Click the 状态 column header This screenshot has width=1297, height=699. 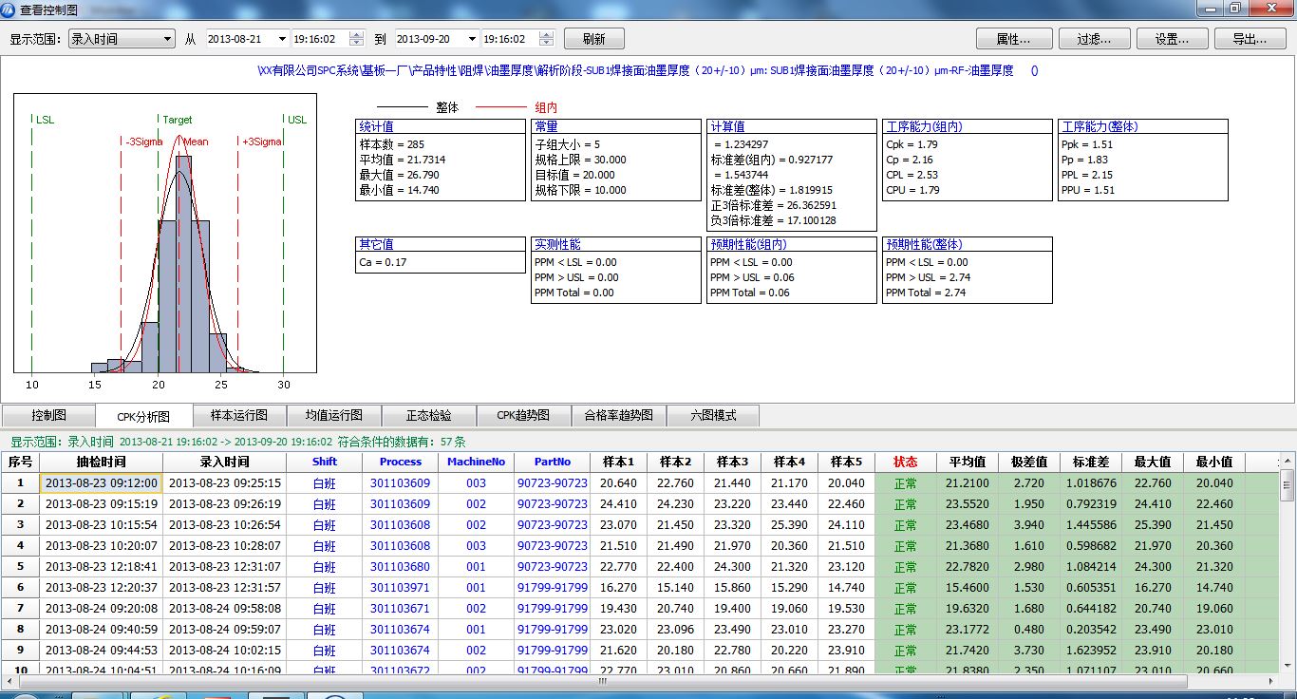click(906, 462)
